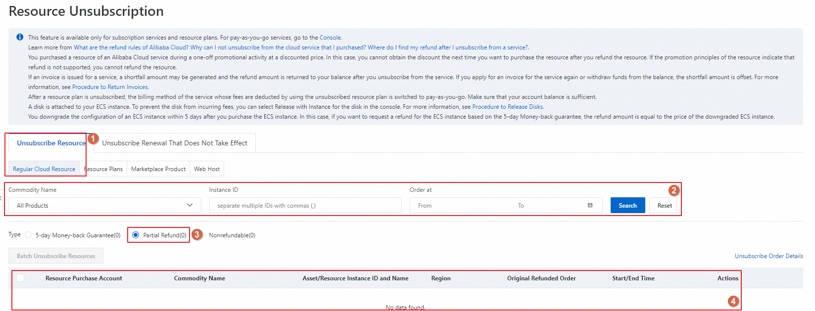Click the Commodity Name column header in table

click(199, 278)
